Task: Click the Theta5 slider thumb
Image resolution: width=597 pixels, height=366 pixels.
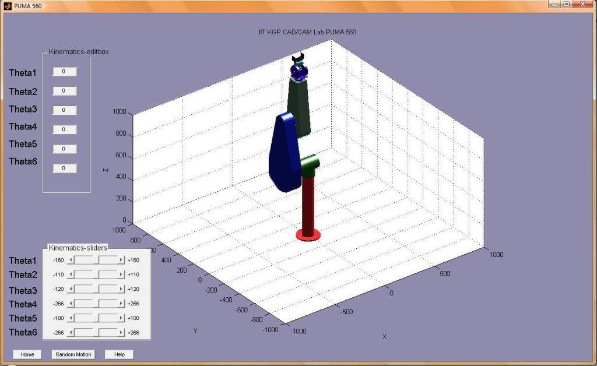Action: tap(96, 318)
